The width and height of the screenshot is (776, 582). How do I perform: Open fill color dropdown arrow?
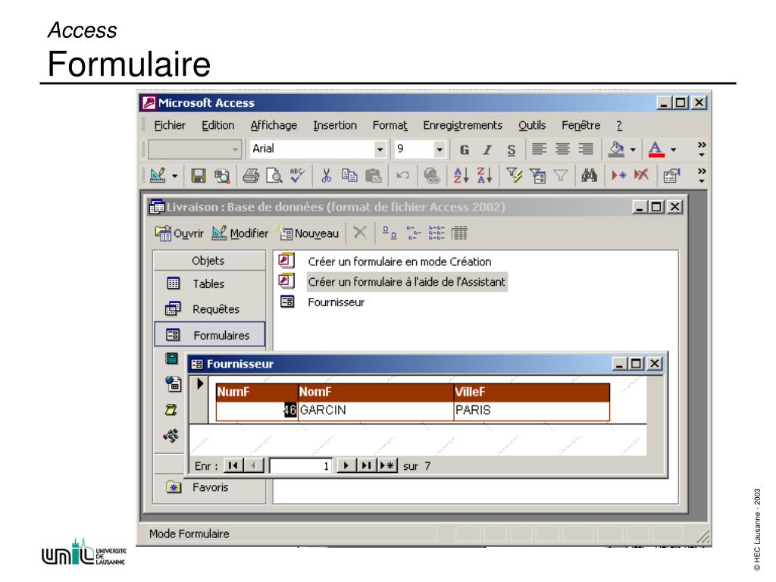(x=633, y=149)
